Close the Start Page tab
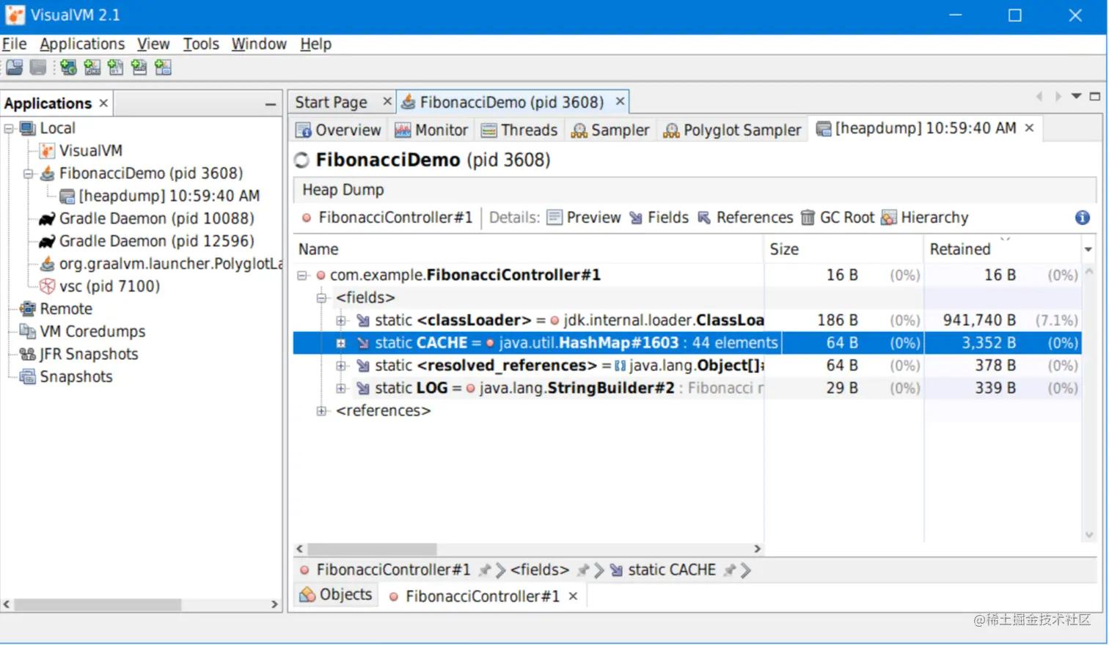Viewport: 1109px width, 645px height. coord(387,101)
